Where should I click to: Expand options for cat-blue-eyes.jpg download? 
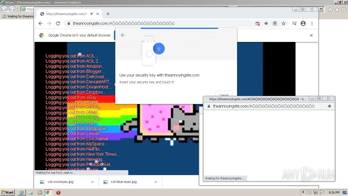(156, 182)
